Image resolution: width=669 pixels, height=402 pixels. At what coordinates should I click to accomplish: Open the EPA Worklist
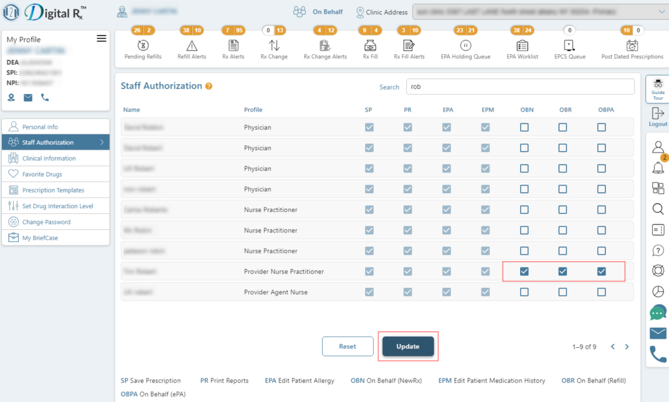click(521, 47)
